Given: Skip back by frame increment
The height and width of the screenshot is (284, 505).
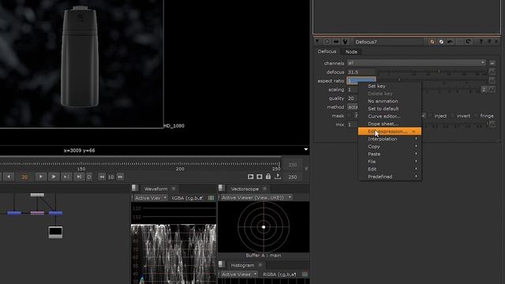Looking at the screenshot, I should [102, 177].
